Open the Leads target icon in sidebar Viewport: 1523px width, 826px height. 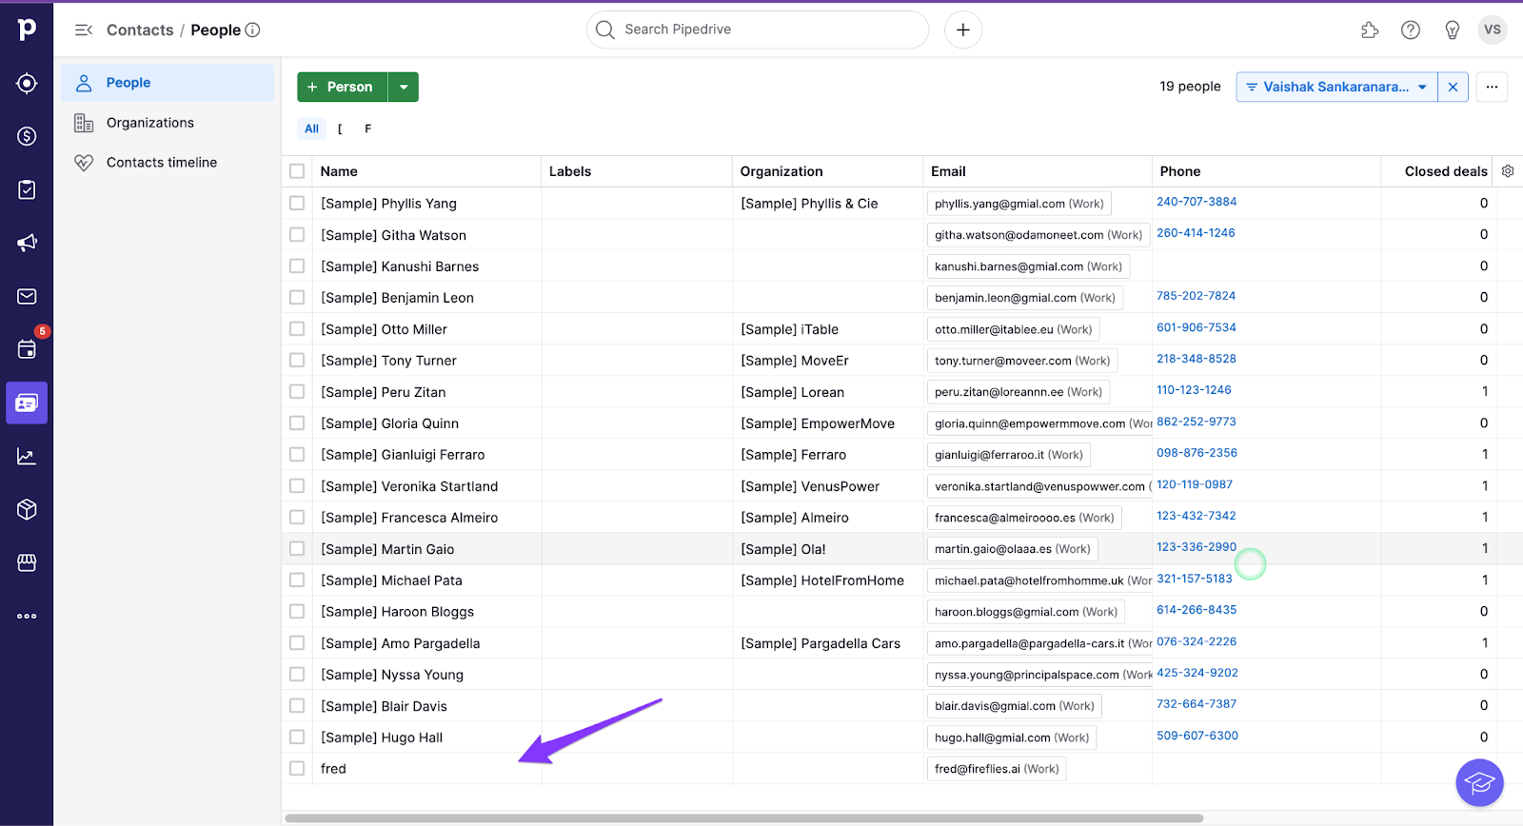[27, 83]
